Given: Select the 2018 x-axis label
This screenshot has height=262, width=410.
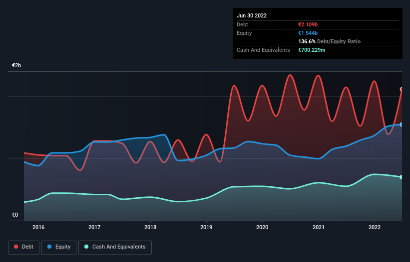Looking at the screenshot, I should tap(150, 227).
